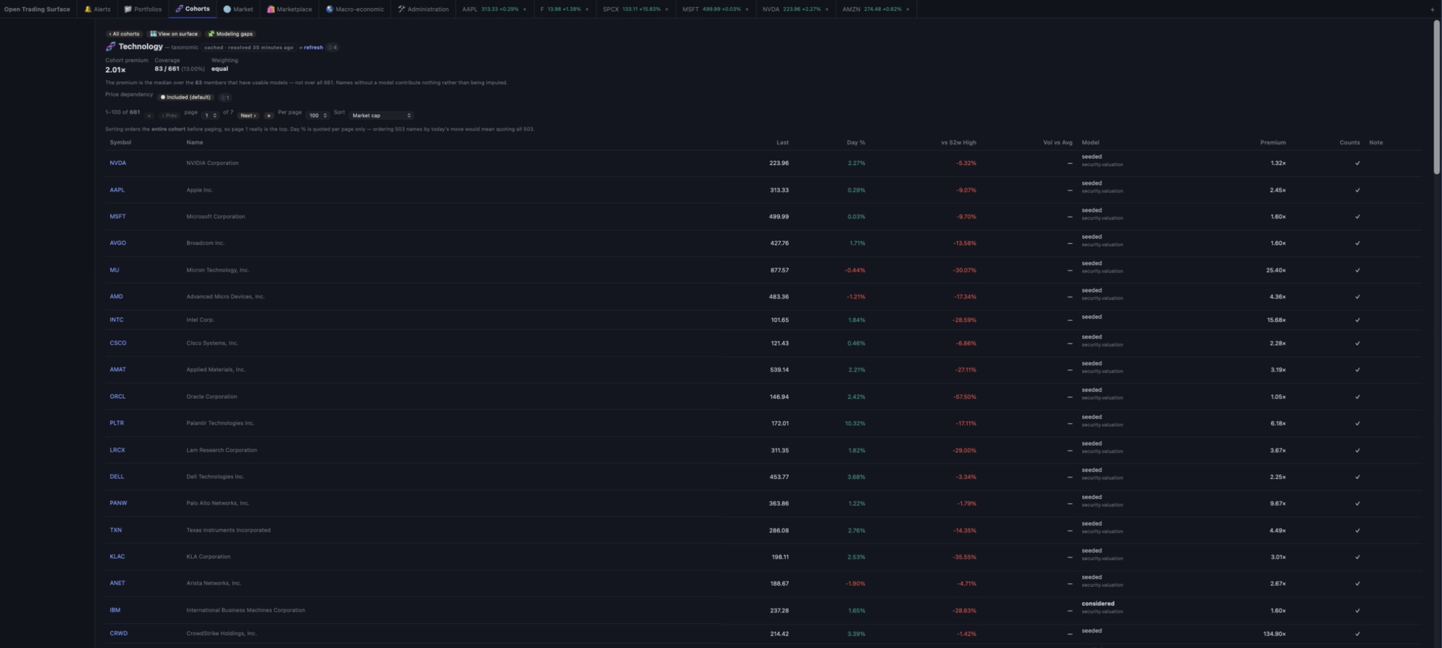Click MU premium value 25.40×

coord(1276,271)
